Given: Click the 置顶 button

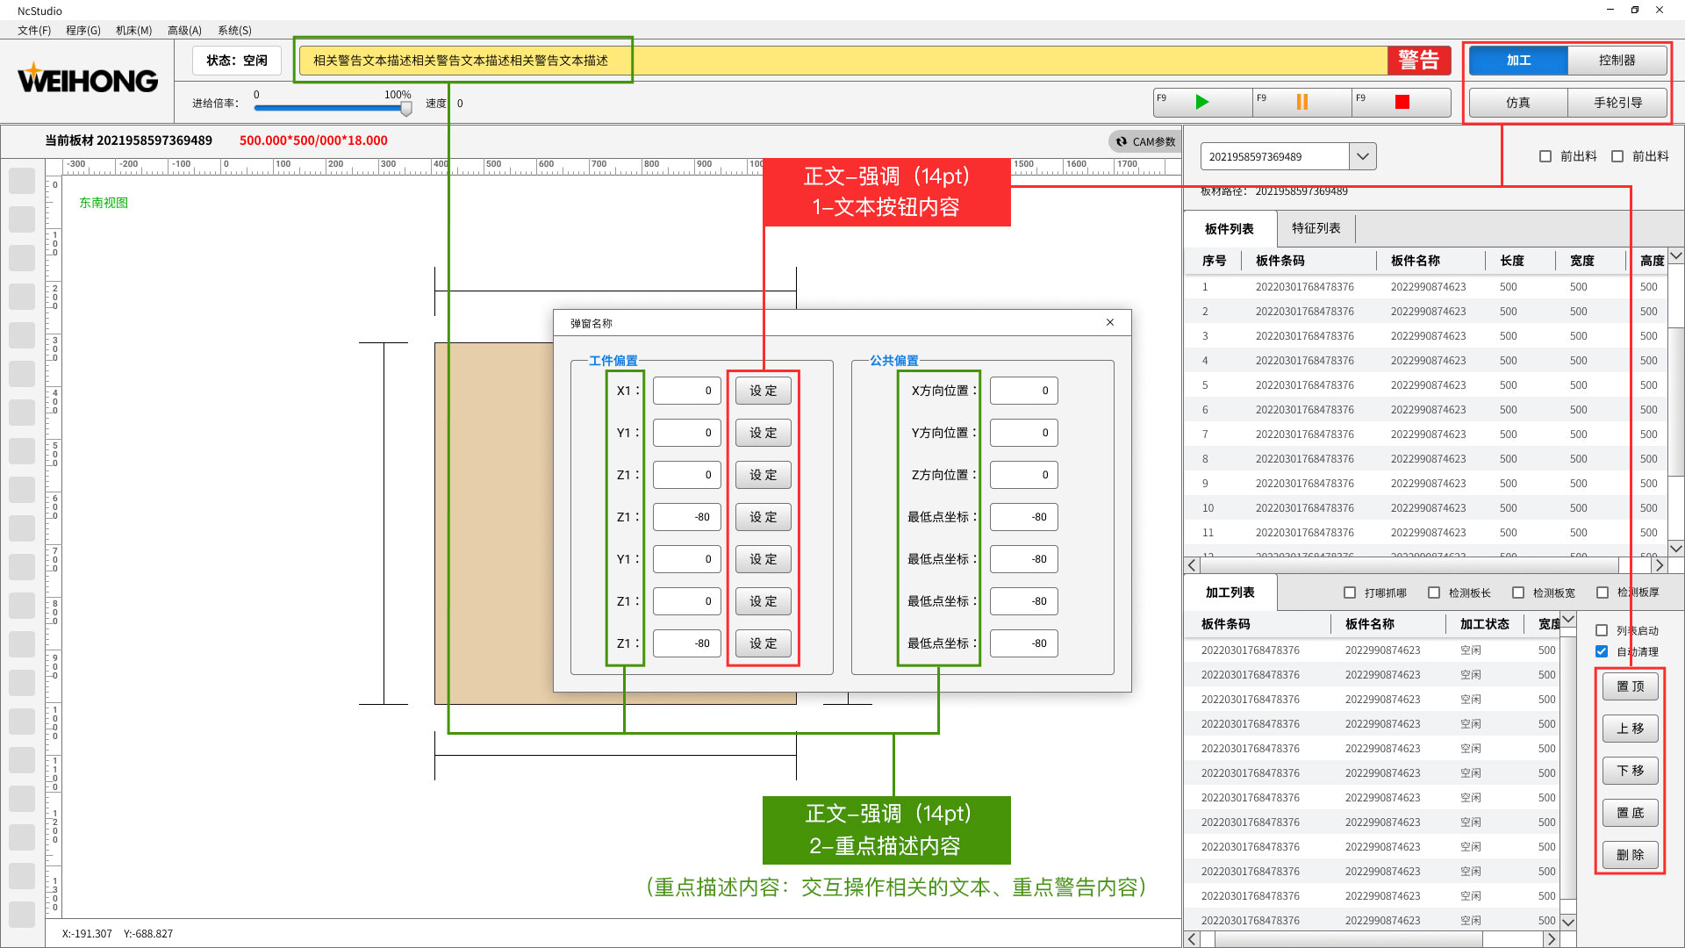Looking at the screenshot, I should point(1630,686).
